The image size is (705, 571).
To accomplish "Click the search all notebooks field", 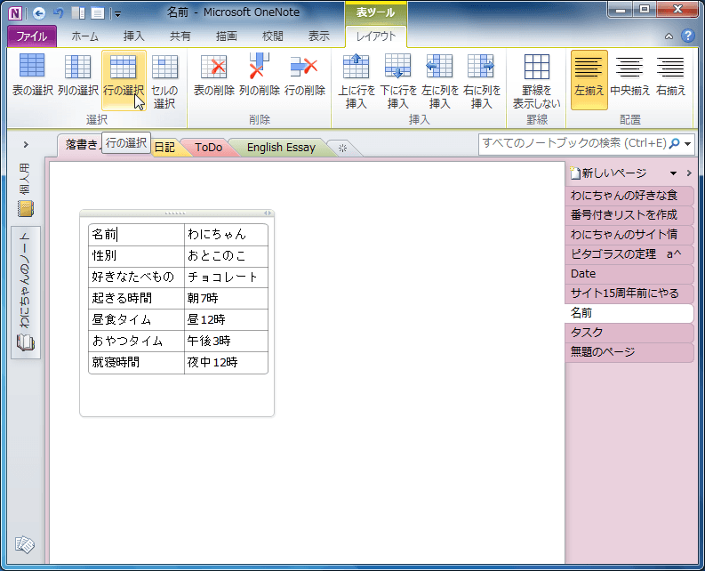I will point(573,144).
